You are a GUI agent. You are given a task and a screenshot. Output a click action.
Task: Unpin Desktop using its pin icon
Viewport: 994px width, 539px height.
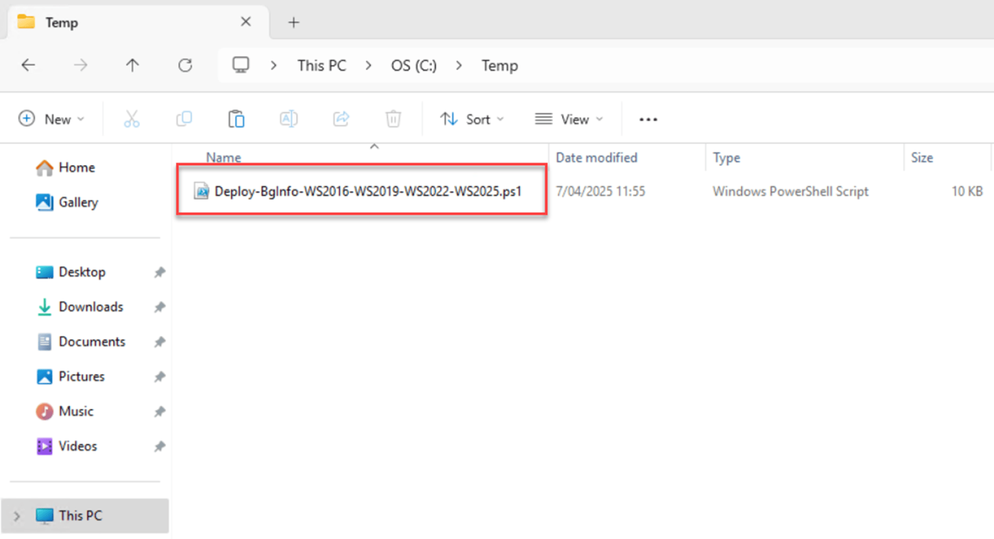click(x=160, y=272)
